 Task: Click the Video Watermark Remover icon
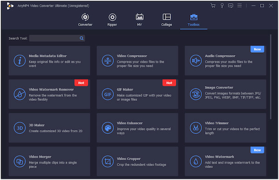20,94
